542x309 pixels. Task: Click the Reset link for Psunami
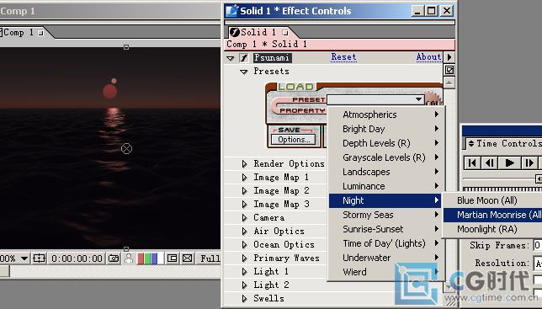coord(343,57)
